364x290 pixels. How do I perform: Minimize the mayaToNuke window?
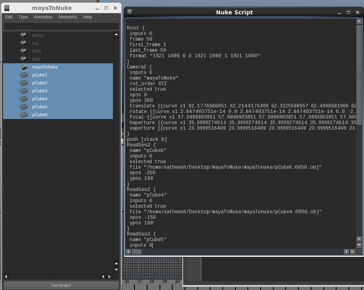click(97, 8)
